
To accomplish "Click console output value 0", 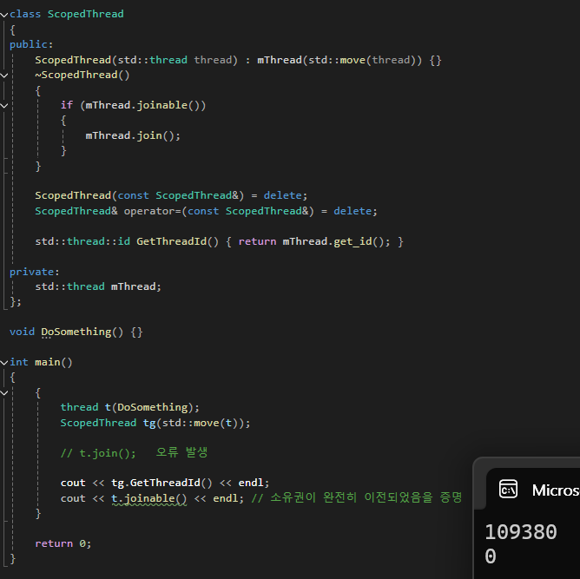I will [491, 556].
